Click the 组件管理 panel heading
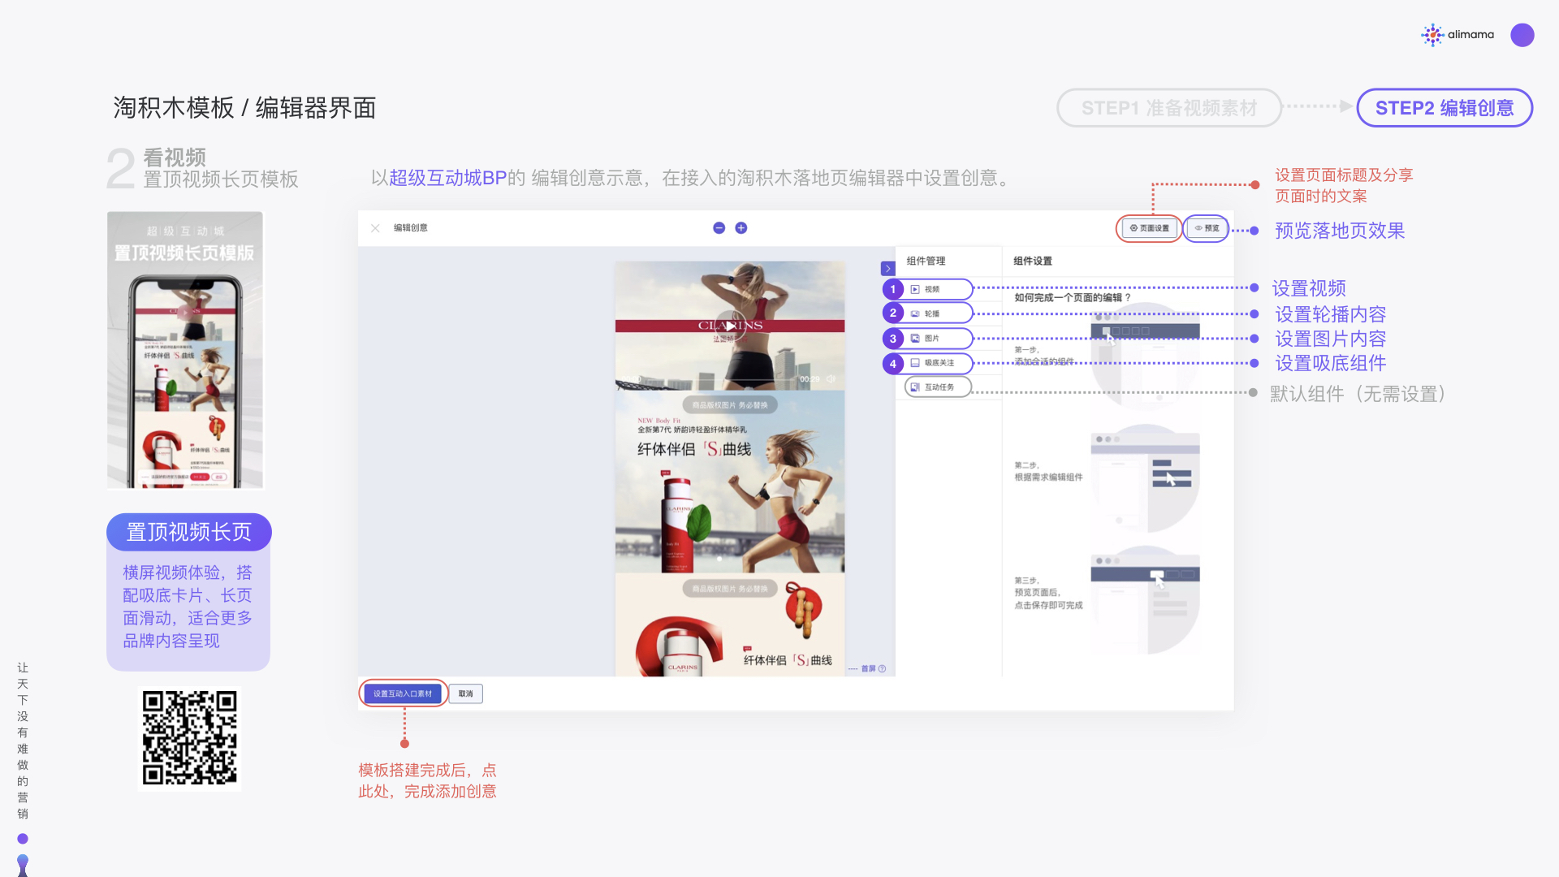Image resolution: width=1559 pixels, height=877 pixels. 926,261
